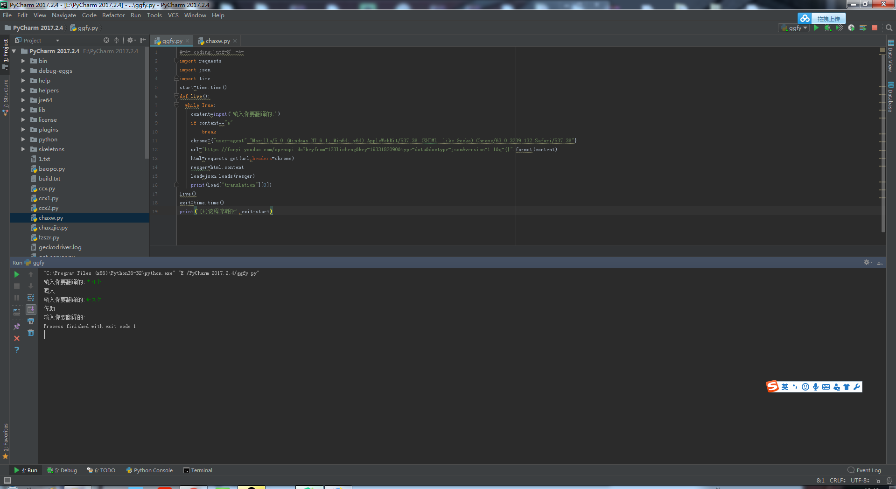Open the TODO tool window tab
Screen dimensions: 896x489
pos(102,470)
